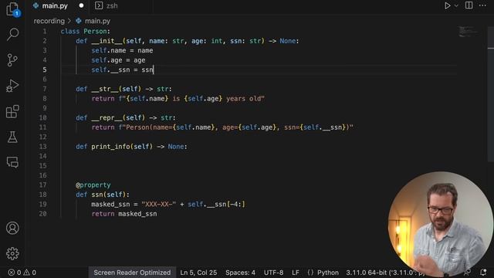Image resolution: width=494 pixels, height=278 pixels.
Task: Expand the run options dropdown arrow
Action: 456,5
